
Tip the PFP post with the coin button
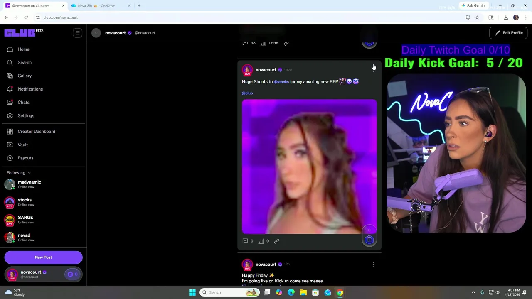pos(369,240)
